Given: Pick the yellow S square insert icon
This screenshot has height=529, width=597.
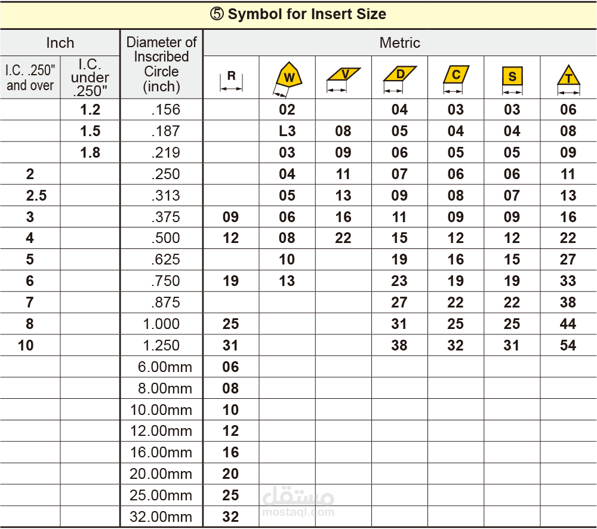Looking at the screenshot, I should coord(512,81).
